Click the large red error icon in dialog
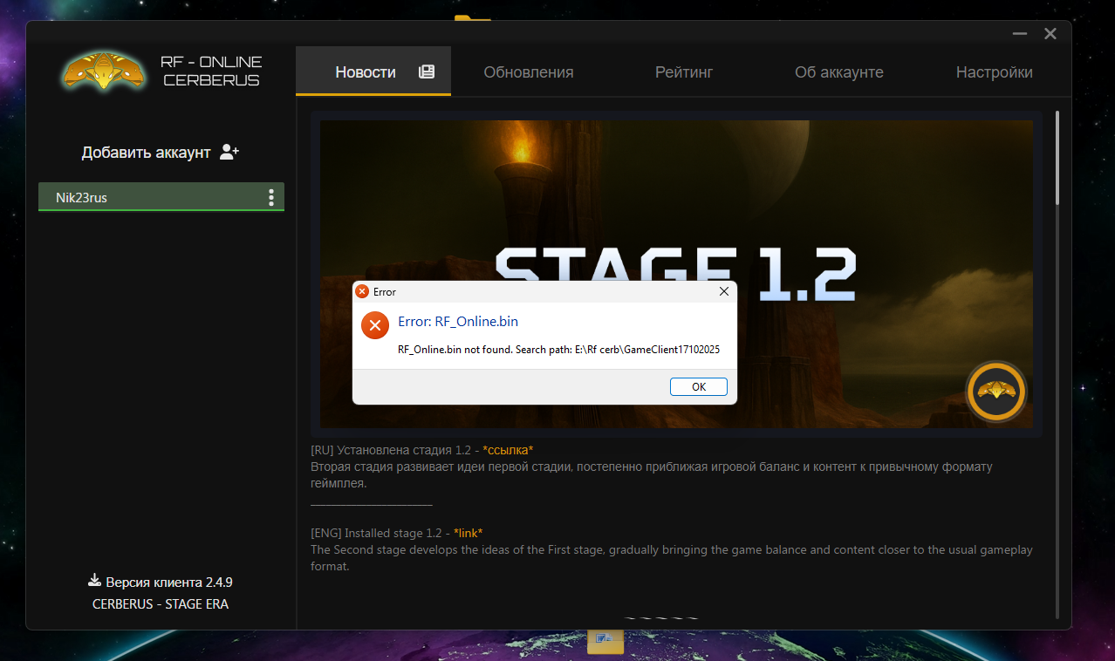This screenshot has height=661, width=1115. click(375, 326)
